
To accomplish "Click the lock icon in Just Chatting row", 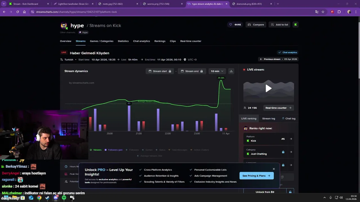I will [x=283, y=152].
